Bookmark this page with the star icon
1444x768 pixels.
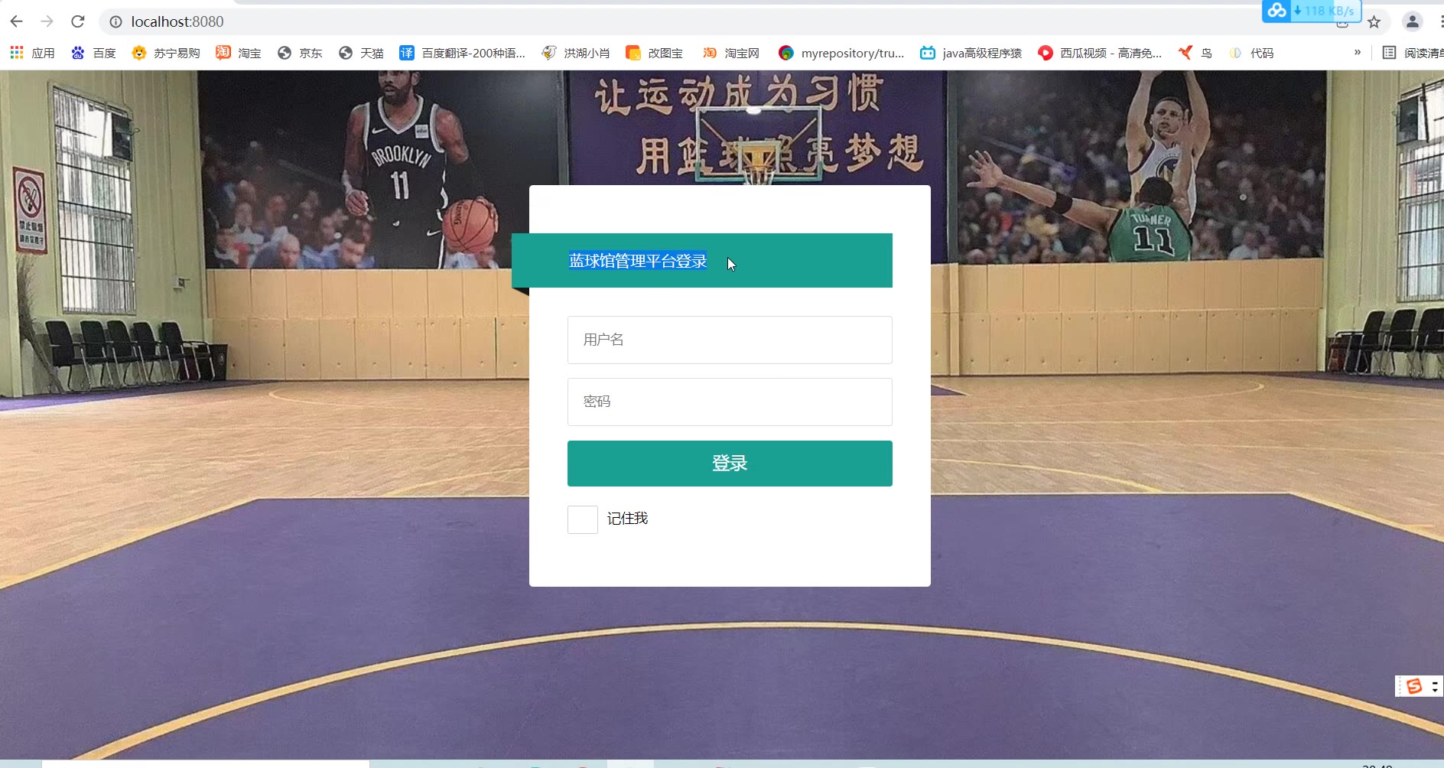click(x=1374, y=22)
